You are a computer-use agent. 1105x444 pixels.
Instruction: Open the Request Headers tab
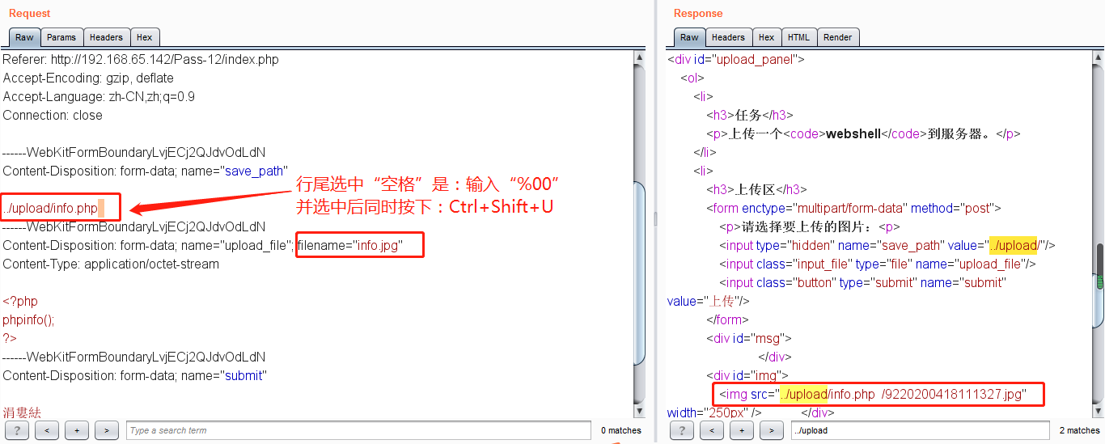[106, 37]
